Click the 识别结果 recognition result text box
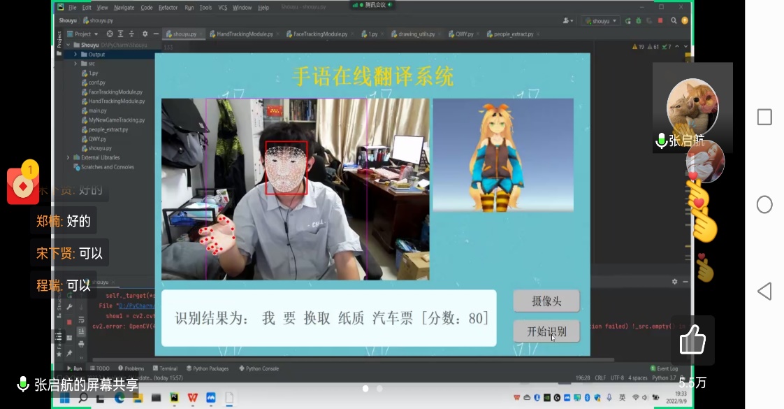The width and height of the screenshot is (784, 409). 329,318
